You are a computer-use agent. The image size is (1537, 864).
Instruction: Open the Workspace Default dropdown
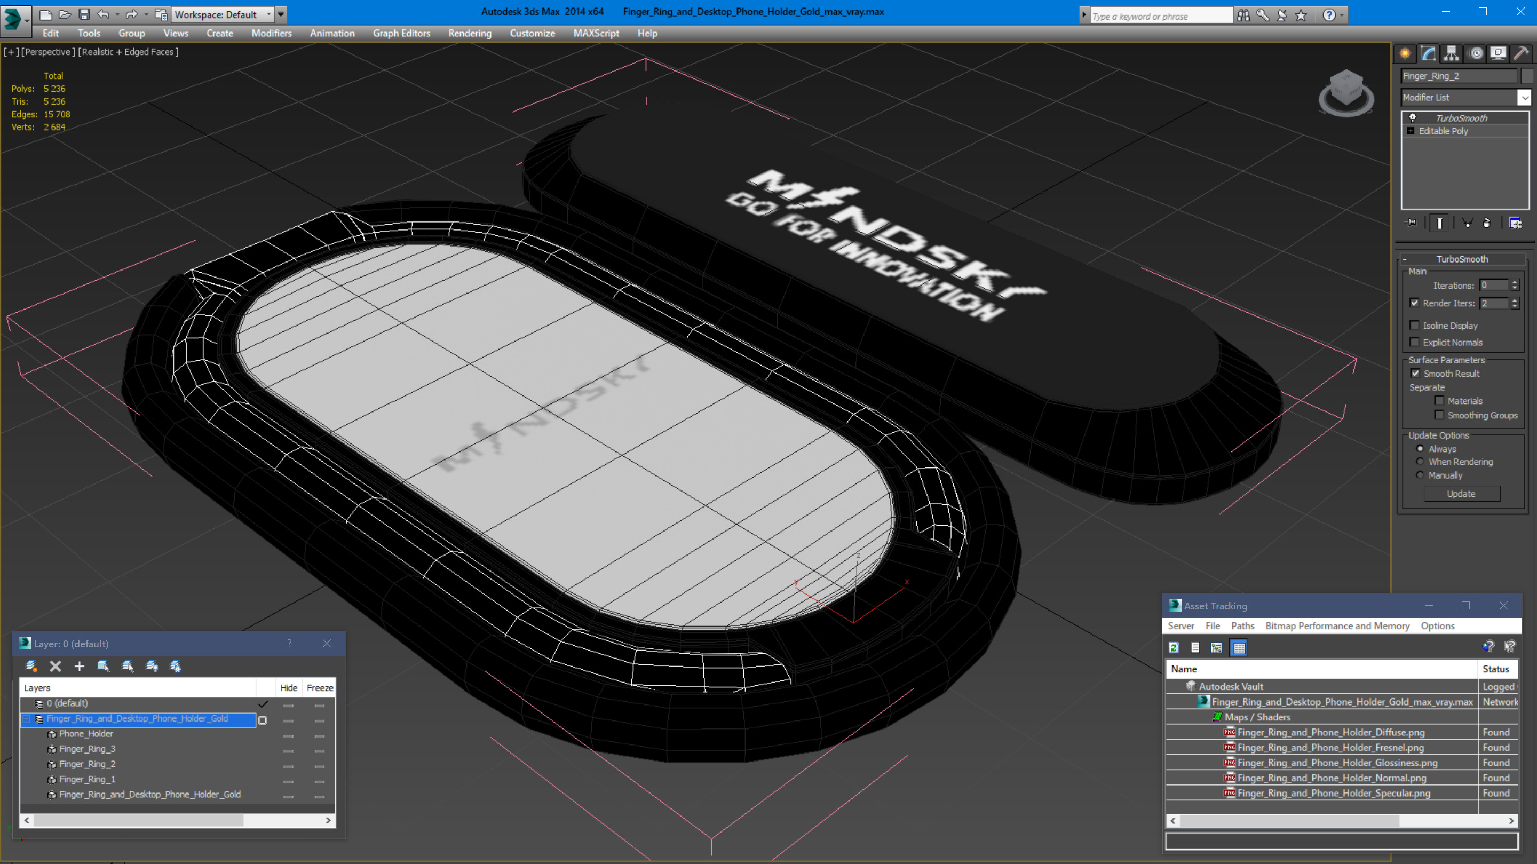pos(221,14)
